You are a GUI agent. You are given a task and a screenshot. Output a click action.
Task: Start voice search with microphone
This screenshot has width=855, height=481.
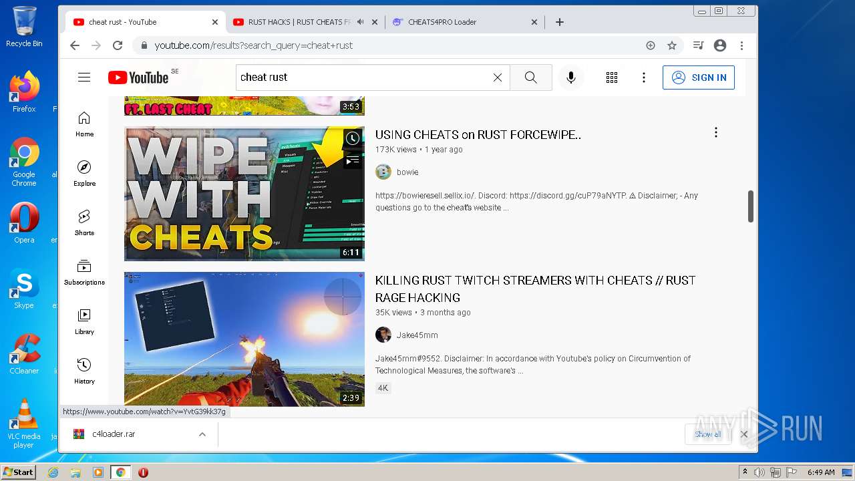tap(571, 77)
